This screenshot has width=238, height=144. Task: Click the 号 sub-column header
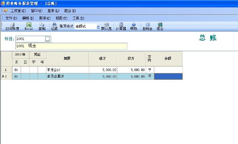point(42,62)
